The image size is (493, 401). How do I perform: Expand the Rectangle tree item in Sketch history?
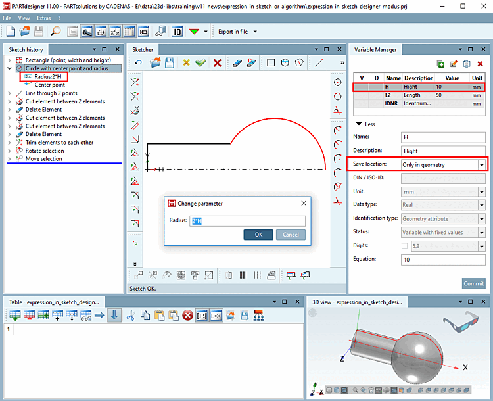point(9,60)
